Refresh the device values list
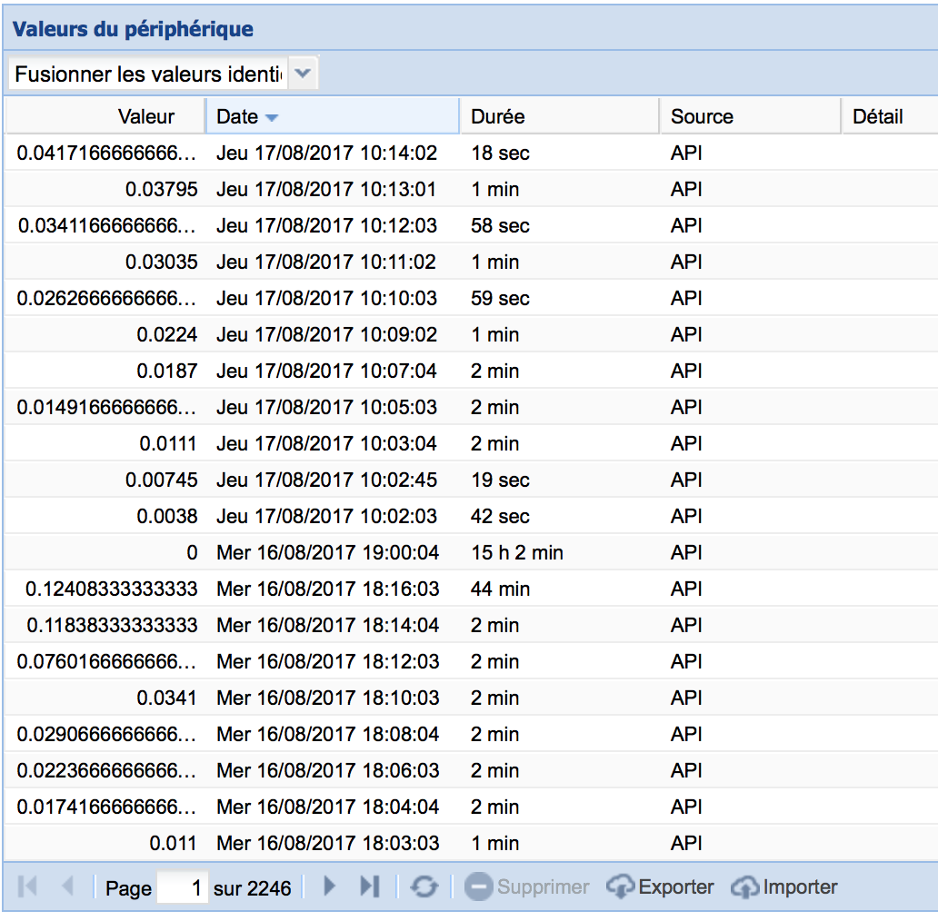 click(x=424, y=886)
